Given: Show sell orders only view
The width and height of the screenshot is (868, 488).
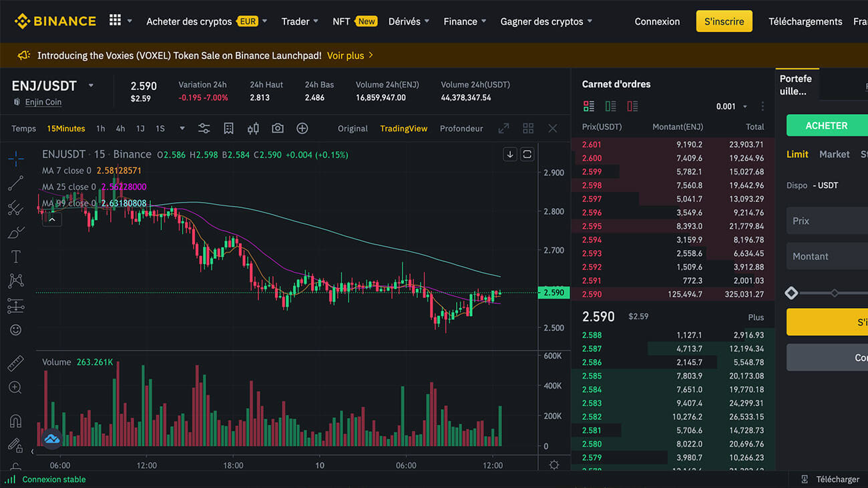Looking at the screenshot, I should tap(632, 106).
